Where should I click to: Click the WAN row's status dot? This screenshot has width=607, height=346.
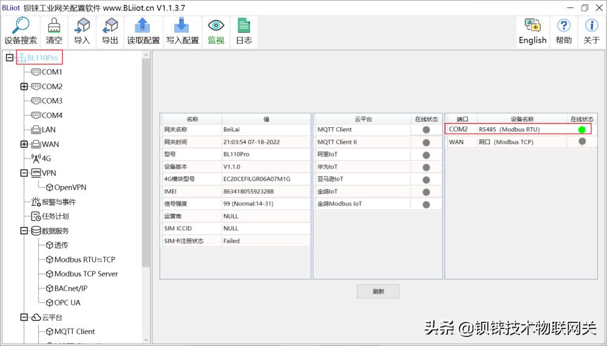(582, 142)
